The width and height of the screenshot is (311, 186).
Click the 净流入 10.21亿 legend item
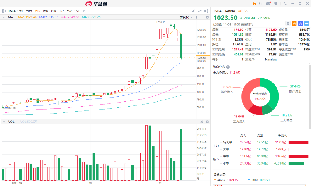pyautogui.click(x=226, y=180)
